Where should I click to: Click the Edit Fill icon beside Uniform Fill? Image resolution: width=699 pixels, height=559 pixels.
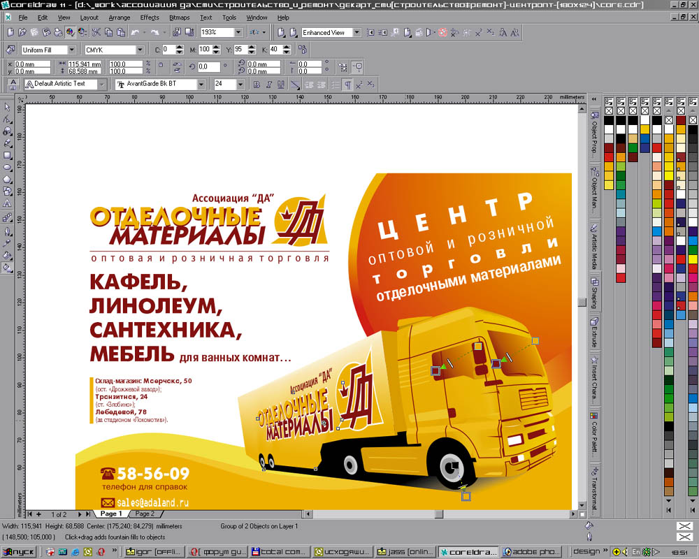point(10,50)
